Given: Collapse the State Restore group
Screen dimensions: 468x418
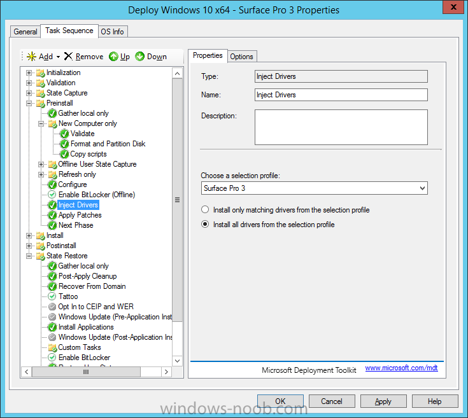Looking at the screenshot, I should [29, 256].
